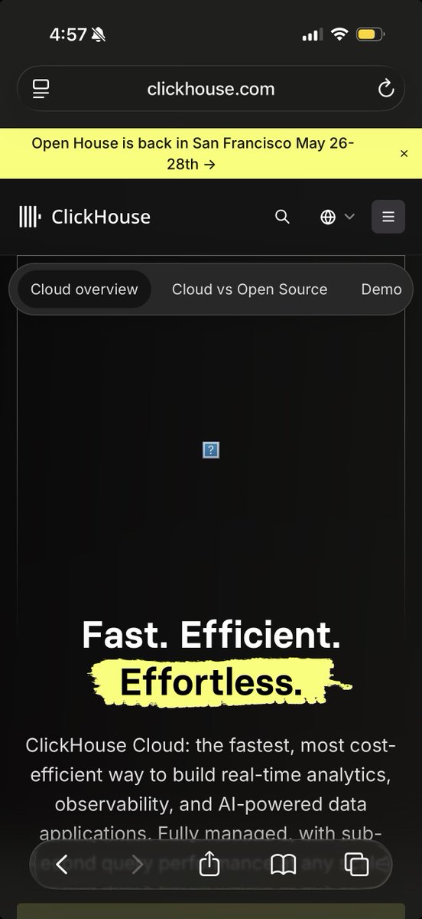Go to the ClickHouse logo home link
This screenshot has width=422, height=919.
click(85, 217)
